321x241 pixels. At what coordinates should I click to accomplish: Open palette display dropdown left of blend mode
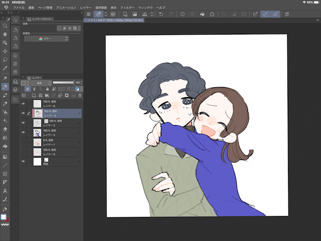pyautogui.click(x=25, y=83)
